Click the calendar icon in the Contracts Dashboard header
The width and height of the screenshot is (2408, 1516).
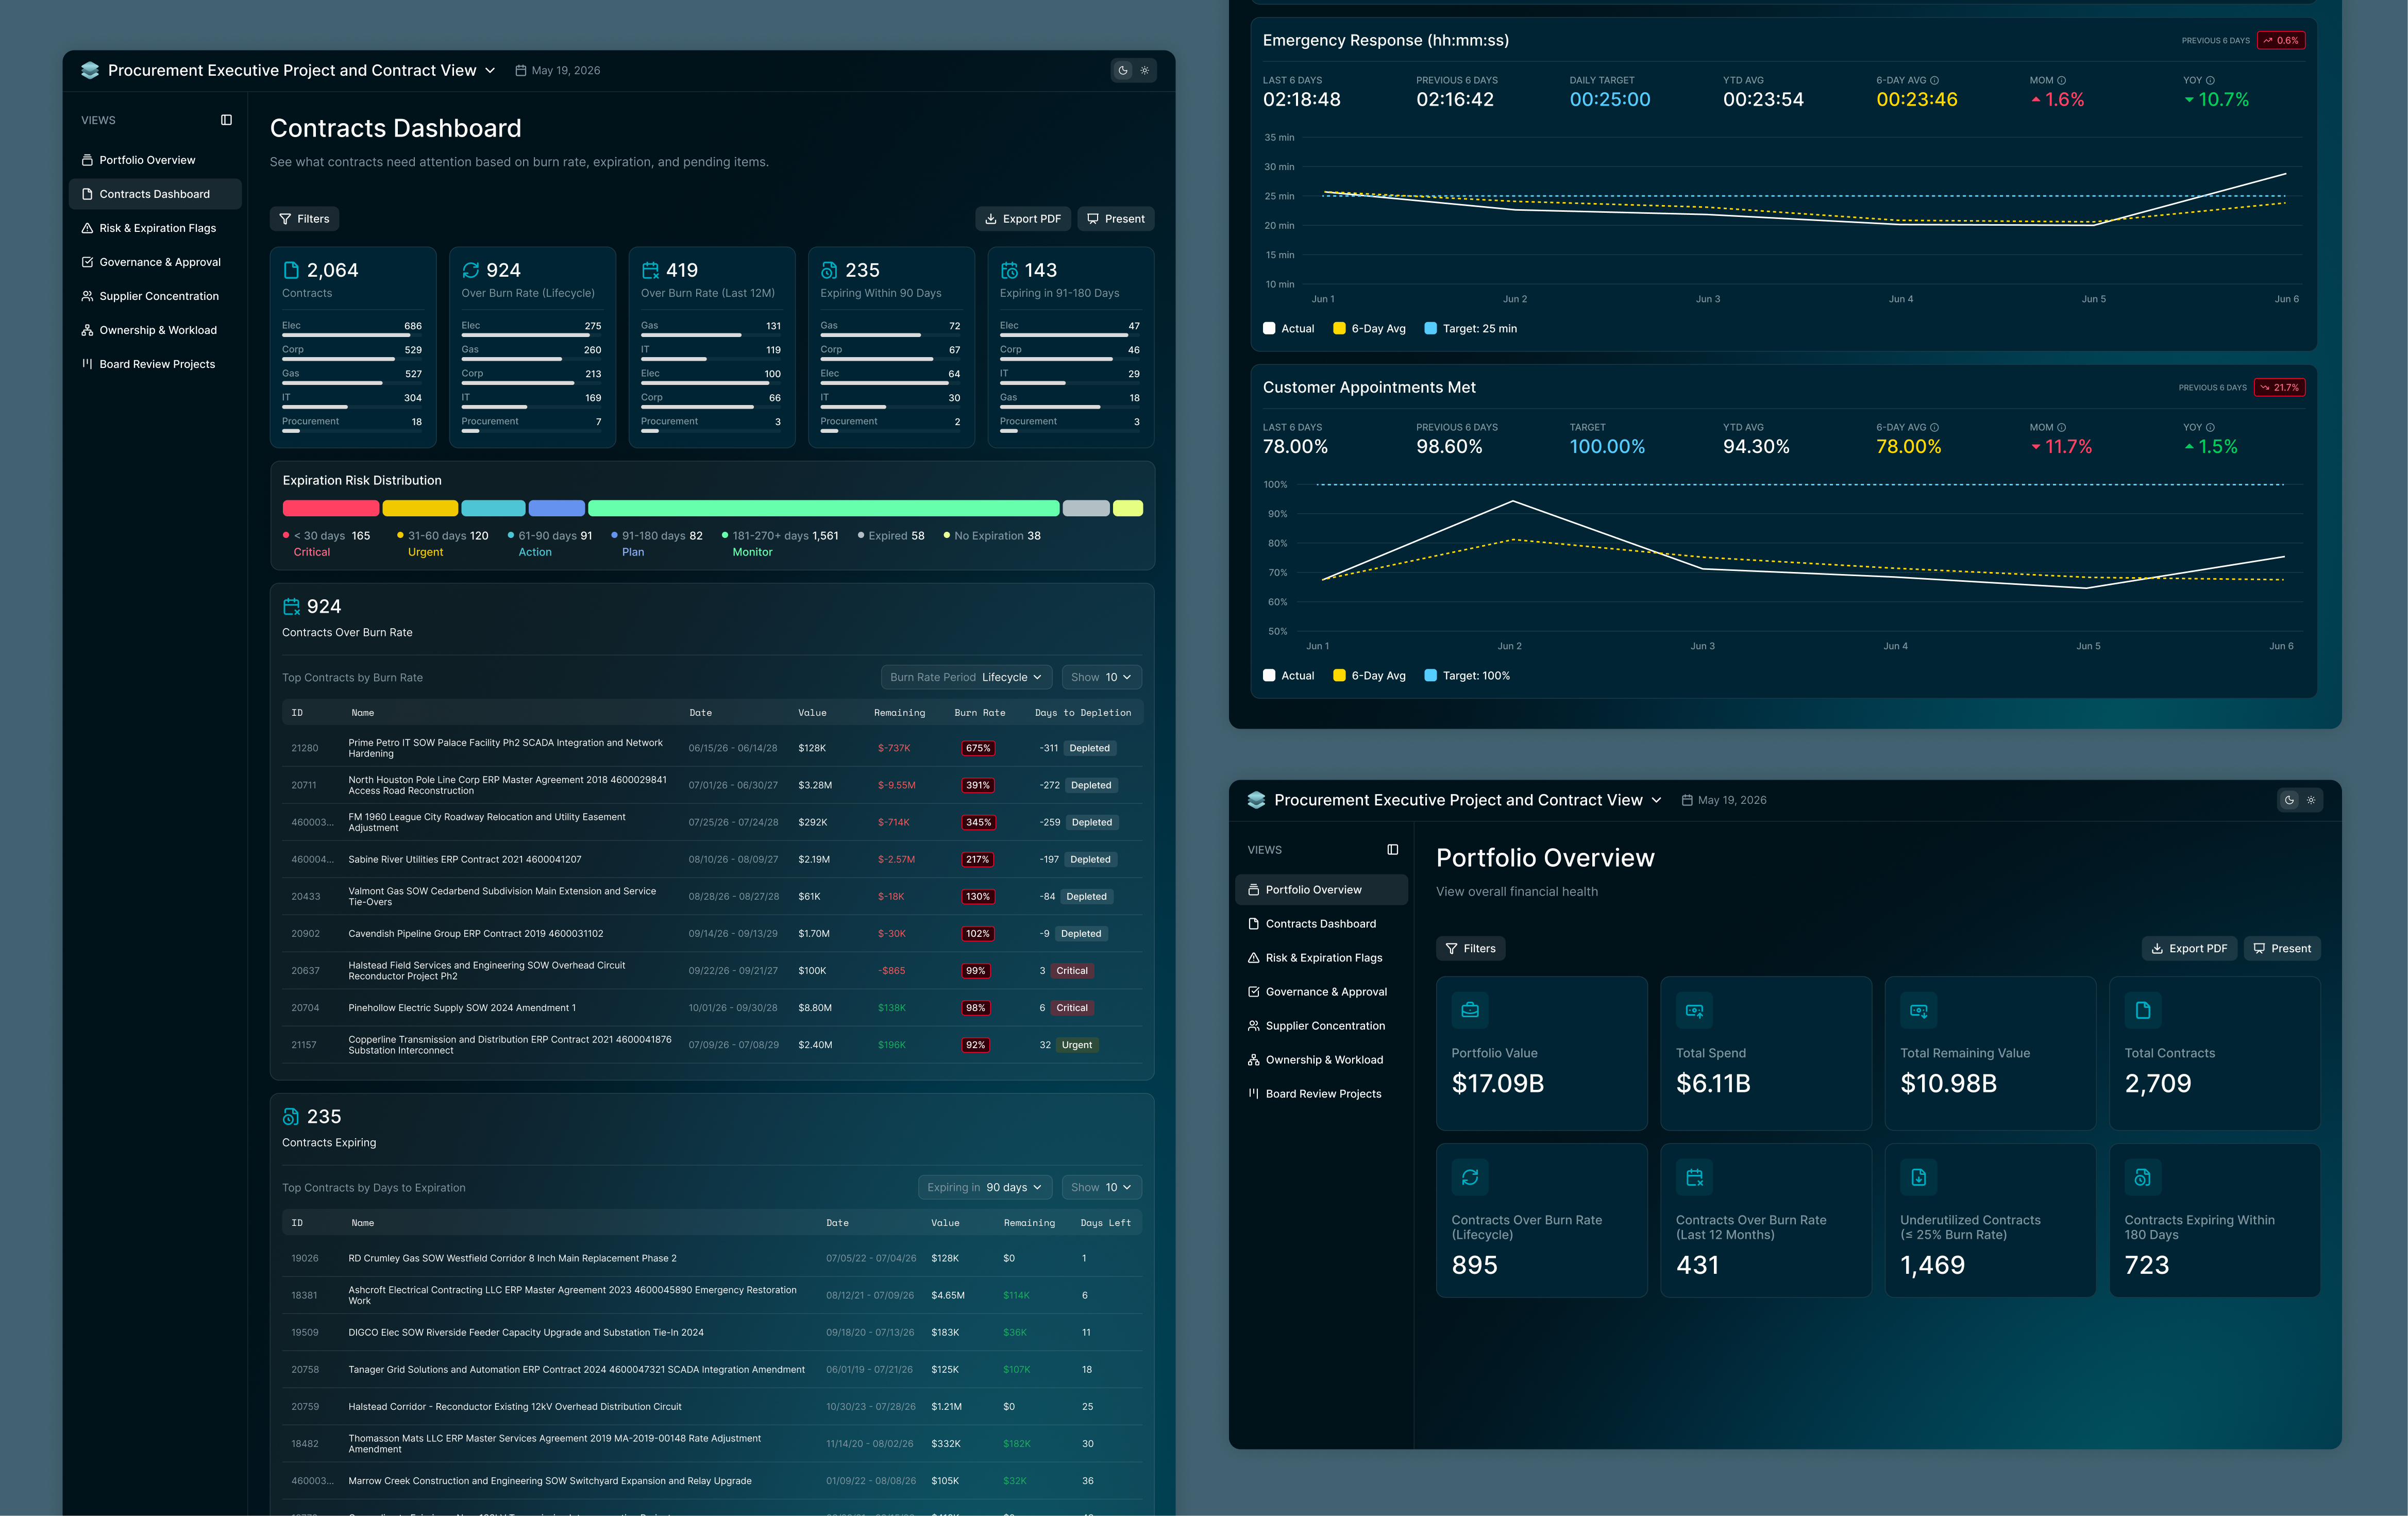click(x=520, y=71)
